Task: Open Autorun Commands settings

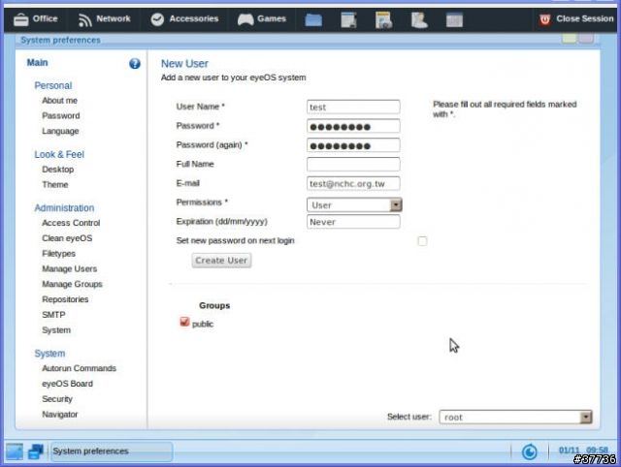Action: pos(80,368)
